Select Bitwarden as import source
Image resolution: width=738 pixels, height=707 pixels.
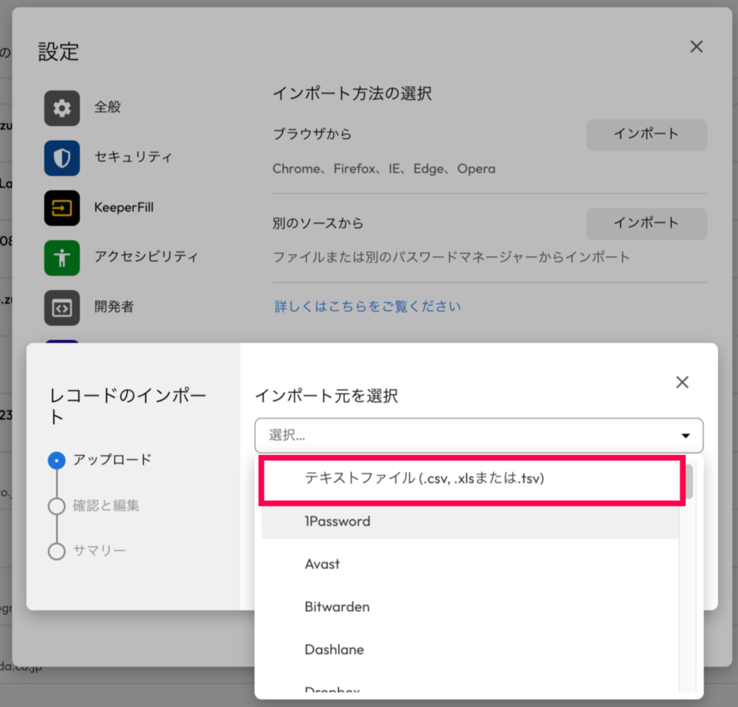337,607
